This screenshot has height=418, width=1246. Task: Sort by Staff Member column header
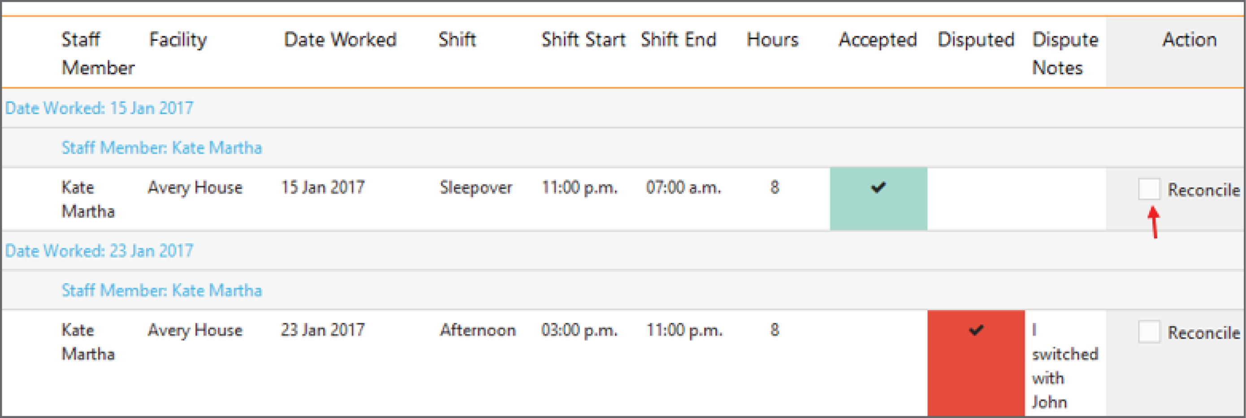coord(98,53)
